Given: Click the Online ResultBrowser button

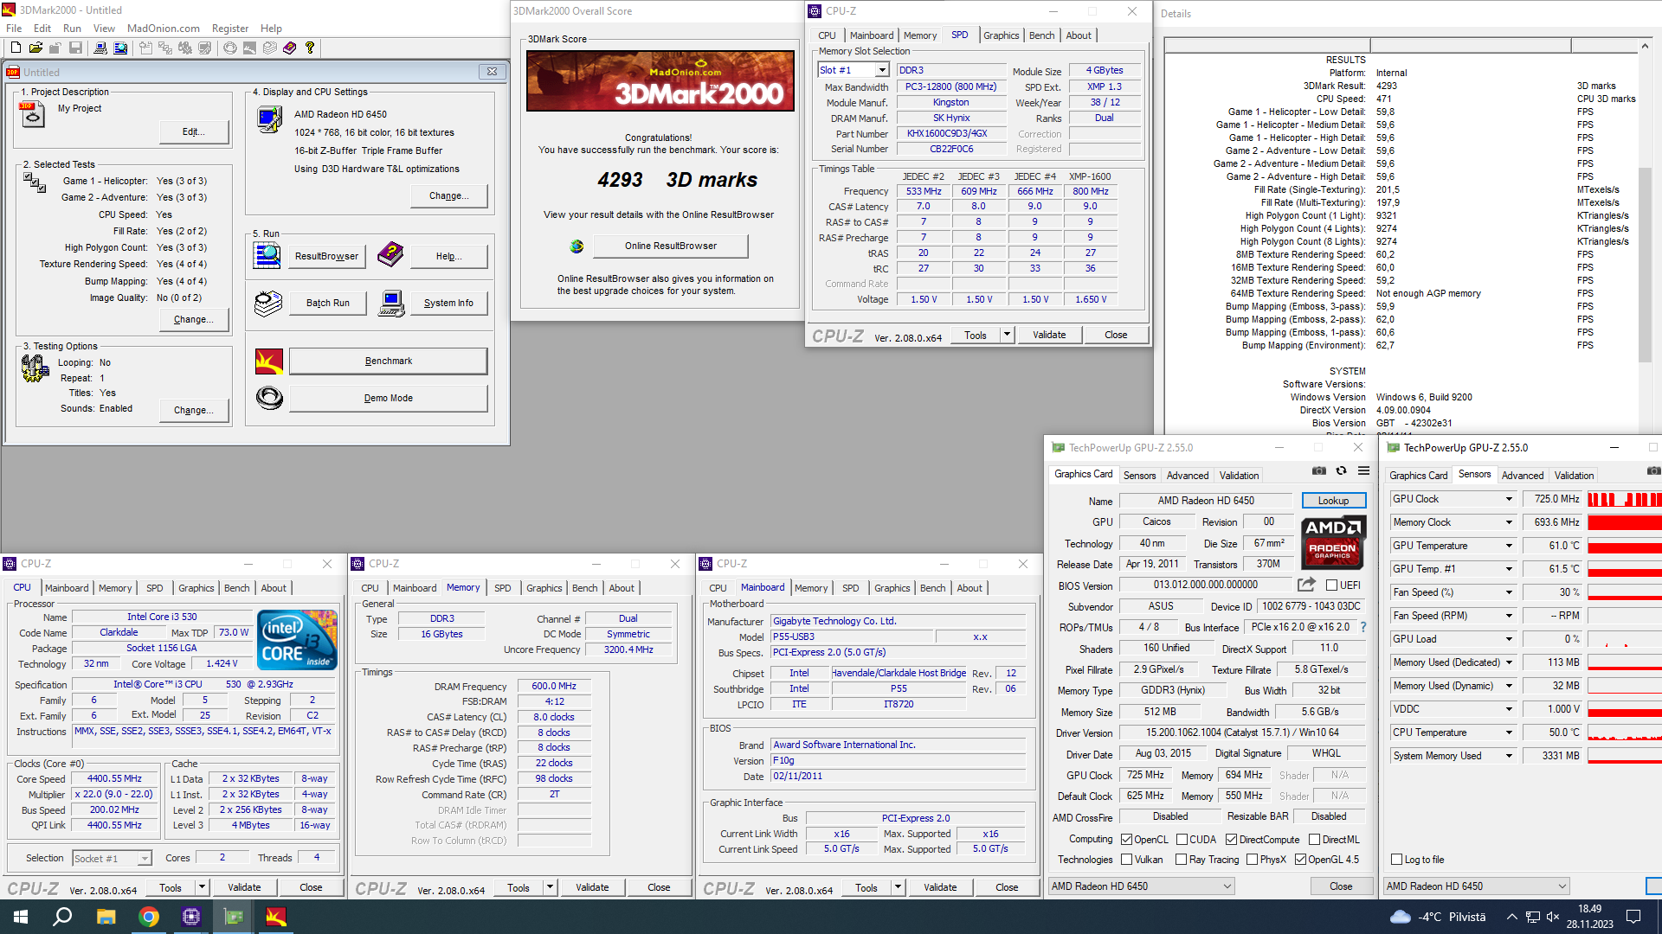Looking at the screenshot, I should (671, 246).
